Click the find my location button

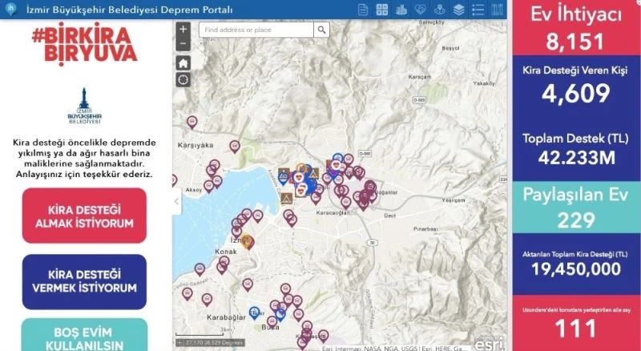[183, 79]
